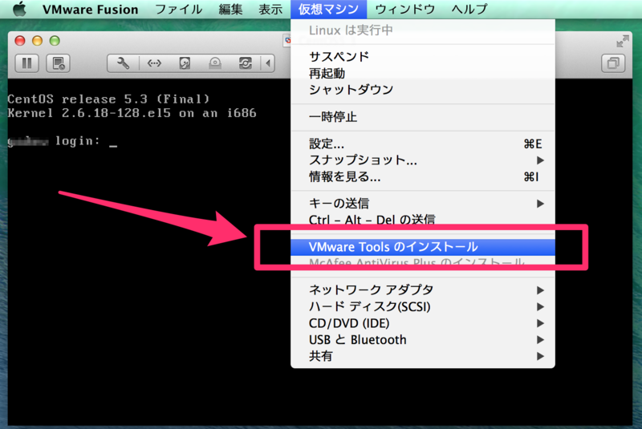Screen dimensions: 642x429
Task: Expand the ネットワーク アダプタ submenu
Action: click(x=423, y=290)
